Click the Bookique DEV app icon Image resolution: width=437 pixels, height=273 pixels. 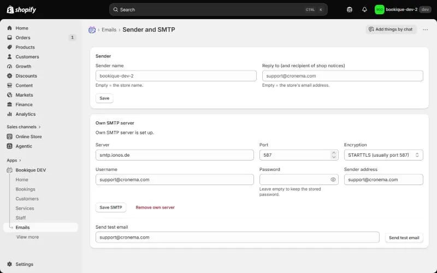[x=9, y=170]
